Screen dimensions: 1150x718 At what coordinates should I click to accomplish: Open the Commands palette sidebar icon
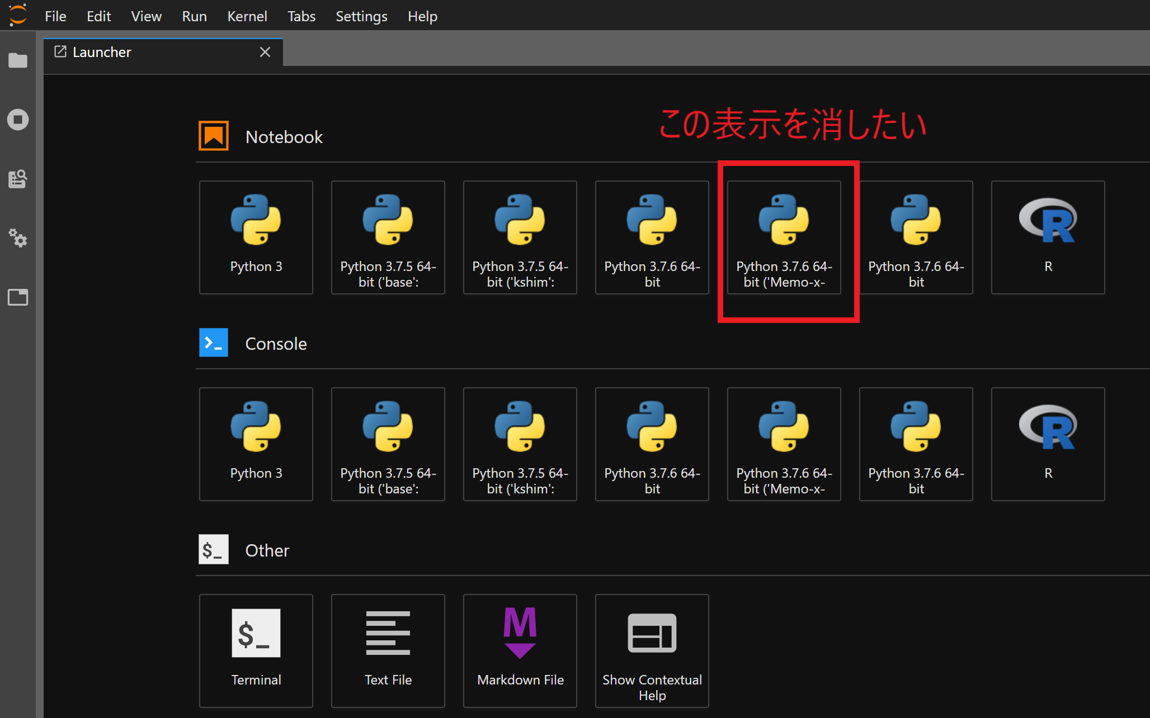click(18, 179)
